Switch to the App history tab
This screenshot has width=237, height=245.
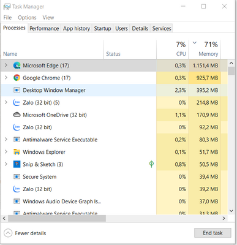click(x=77, y=29)
